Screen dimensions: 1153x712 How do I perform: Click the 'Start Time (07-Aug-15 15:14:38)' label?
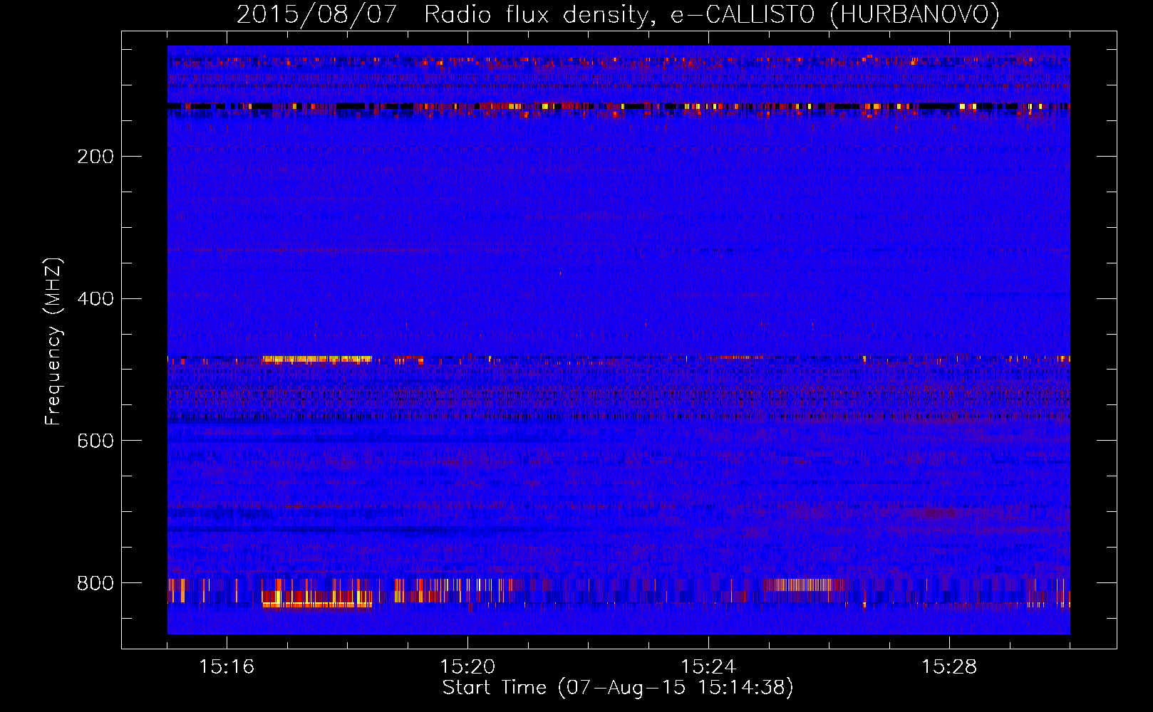click(618, 688)
